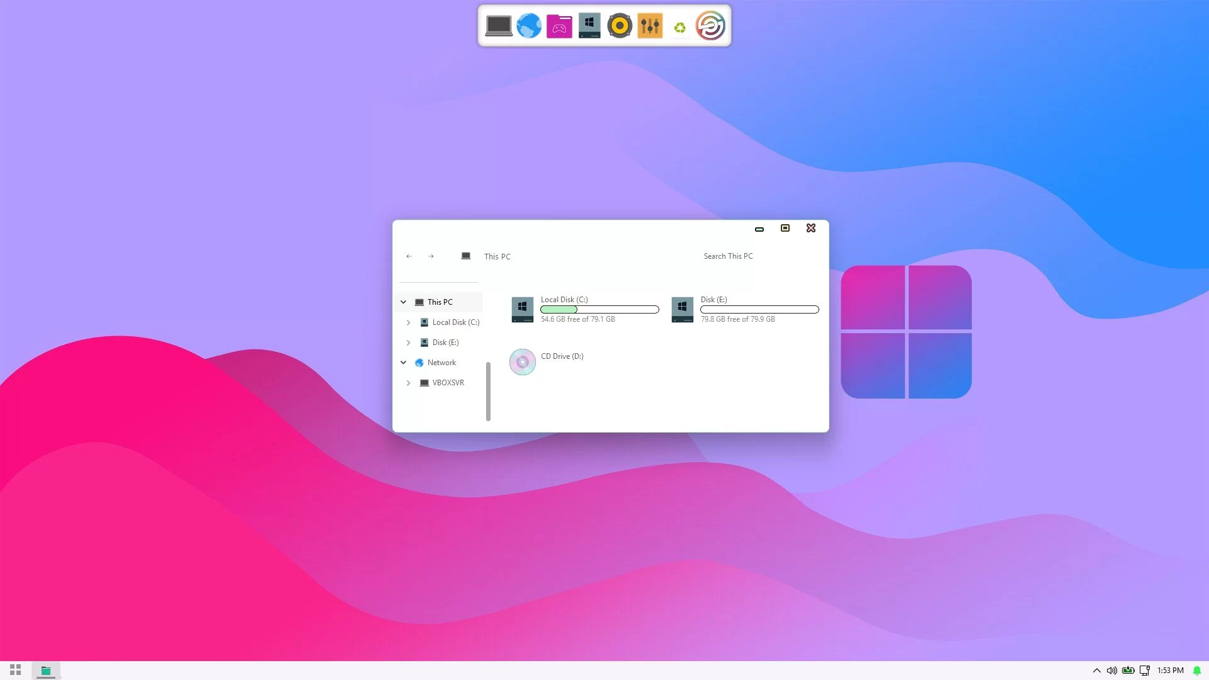This screenshot has width=1209, height=680.
Task: Open the pink games folder in dock
Action: click(x=559, y=26)
